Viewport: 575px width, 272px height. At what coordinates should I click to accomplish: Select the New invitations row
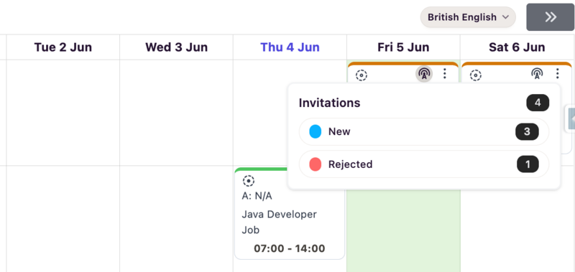(424, 132)
